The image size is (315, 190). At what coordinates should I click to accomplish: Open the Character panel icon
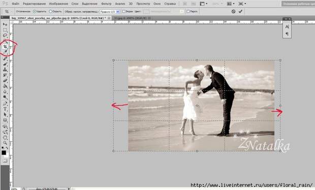click(287, 27)
